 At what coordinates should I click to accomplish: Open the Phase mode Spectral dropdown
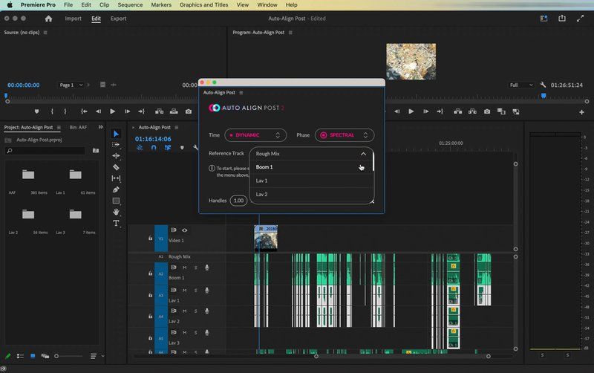[x=345, y=135]
